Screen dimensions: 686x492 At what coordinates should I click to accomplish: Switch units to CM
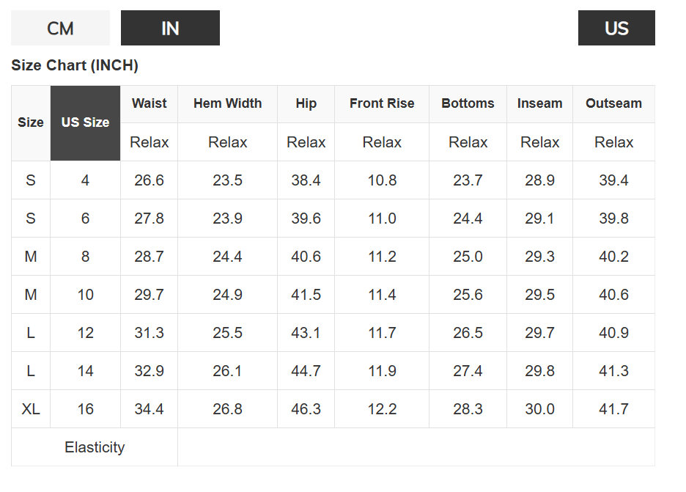[60, 28]
